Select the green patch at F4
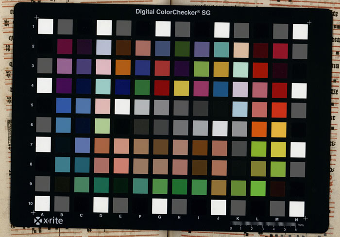Image resolution: width=340 pixels, height=237 pixels. 142,87
